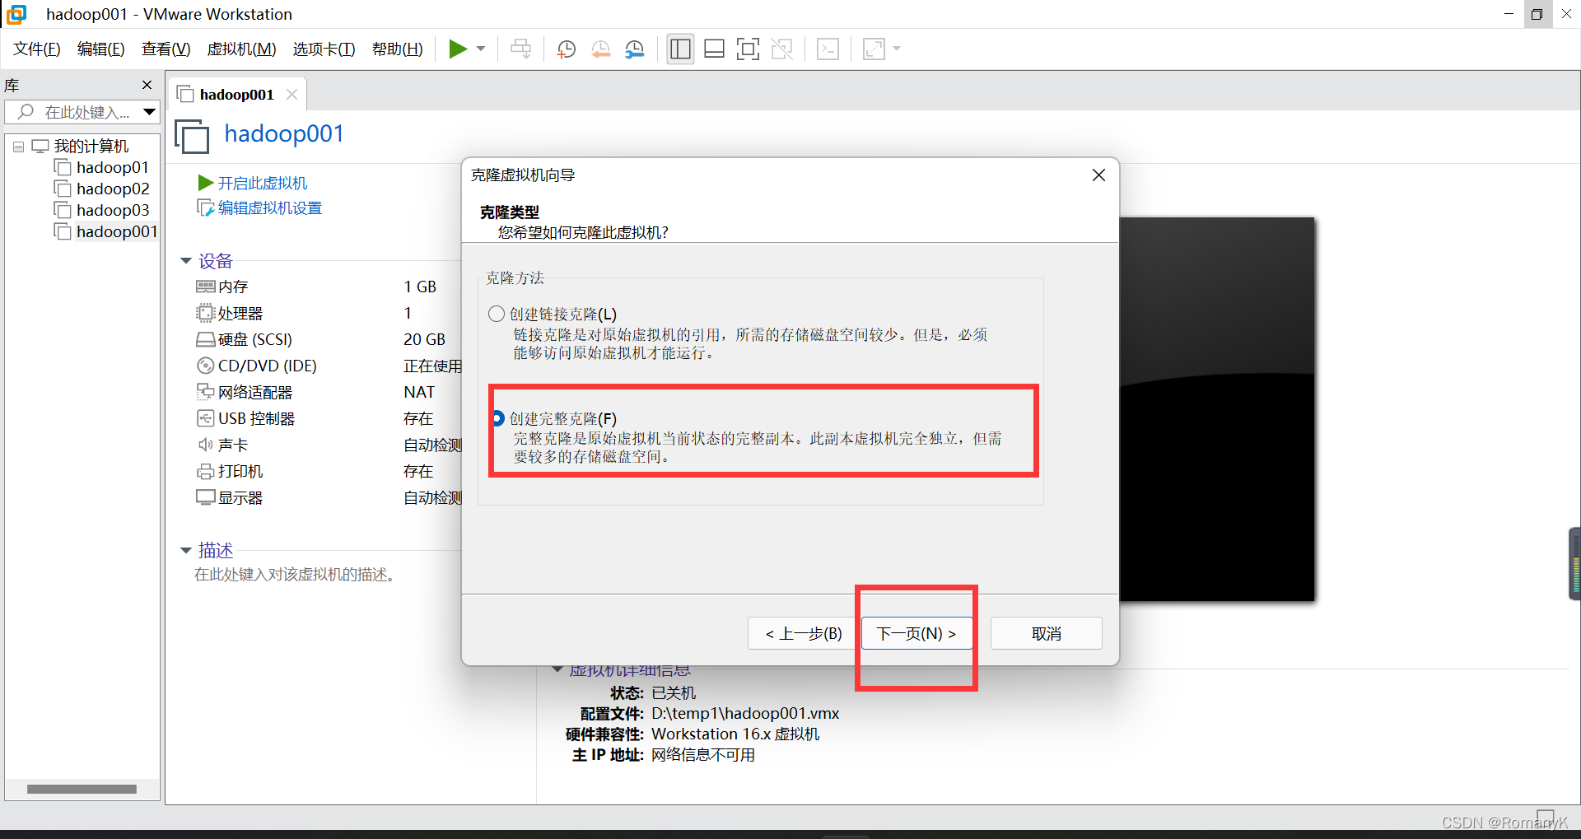Select hadoop02 in the library tree

pyautogui.click(x=113, y=189)
